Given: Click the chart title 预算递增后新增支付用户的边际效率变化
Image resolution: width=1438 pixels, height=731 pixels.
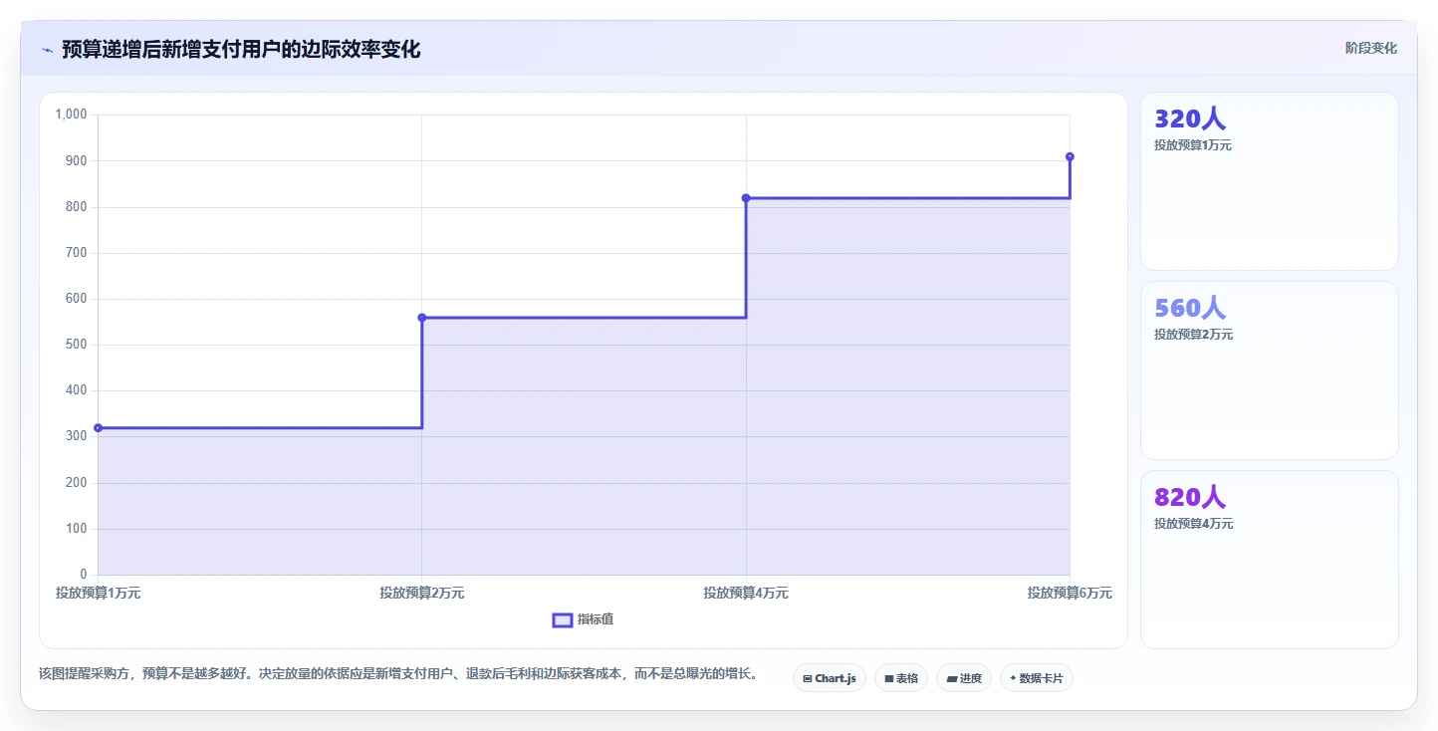Looking at the screenshot, I should pyautogui.click(x=241, y=49).
